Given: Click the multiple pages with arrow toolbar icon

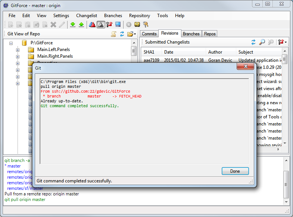Looking at the screenshot, I should (x=28, y=25).
